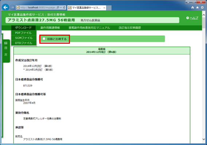The height and width of the screenshot is (145, 207).
Task: Click the 2014年3月改訂 (第5版) line
Action: coord(38,70)
